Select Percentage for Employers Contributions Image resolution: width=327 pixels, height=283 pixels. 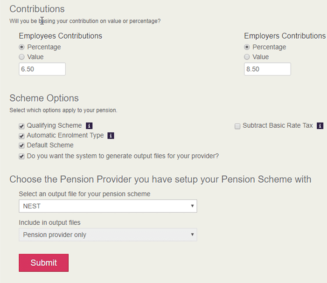247,47
